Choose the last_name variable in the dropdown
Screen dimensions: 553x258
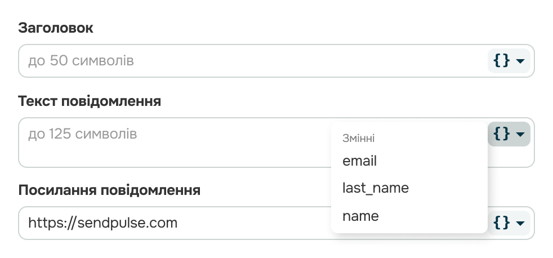click(375, 188)
